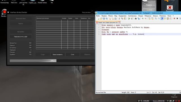Toggle synchronized horizontal scrolling icon

[x=152, y=19]
